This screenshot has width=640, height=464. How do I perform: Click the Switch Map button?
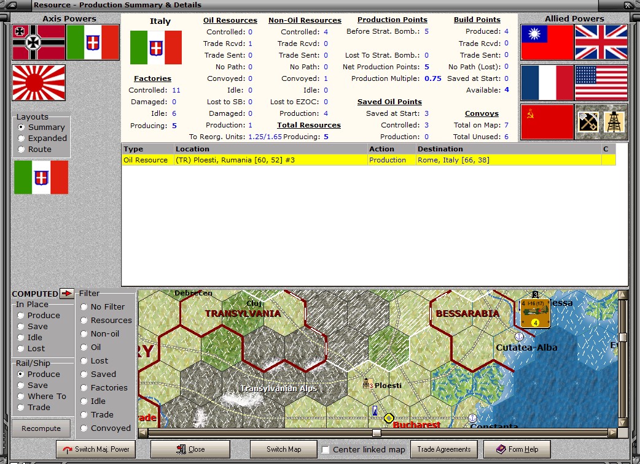coord(284,449)
